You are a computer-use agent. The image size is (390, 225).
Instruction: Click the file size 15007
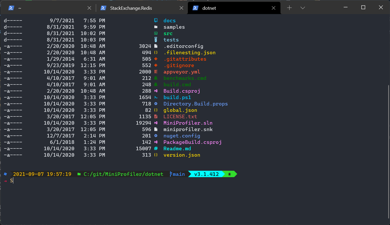[x=144, y=149]
